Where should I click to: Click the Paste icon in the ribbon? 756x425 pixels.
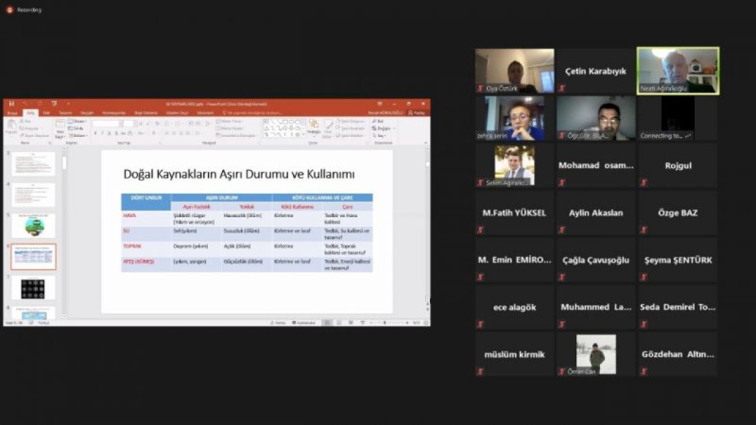coord(11,126)
